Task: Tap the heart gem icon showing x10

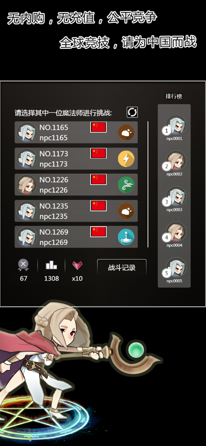Action: [77, 266]
